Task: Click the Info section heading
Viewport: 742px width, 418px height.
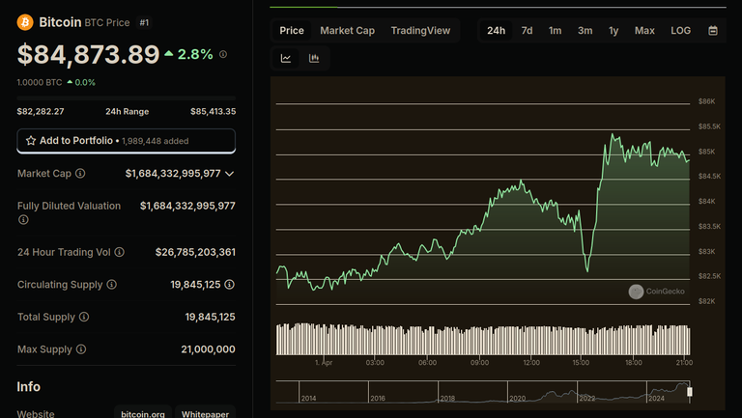Action: [28, 387]
